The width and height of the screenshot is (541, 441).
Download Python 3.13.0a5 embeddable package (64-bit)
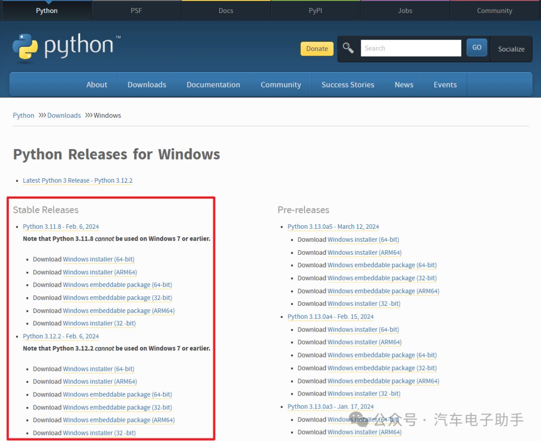(x=382, y=265)
